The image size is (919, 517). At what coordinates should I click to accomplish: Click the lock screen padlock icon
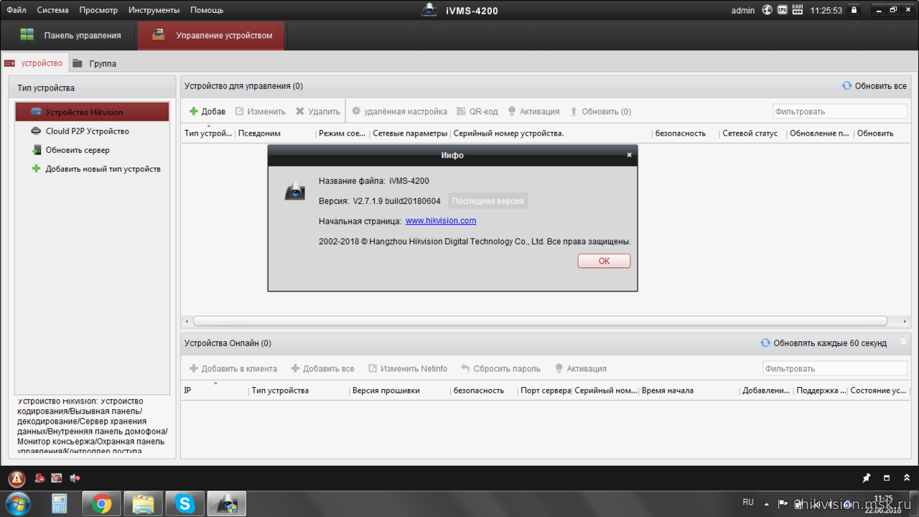click(854, 10)
